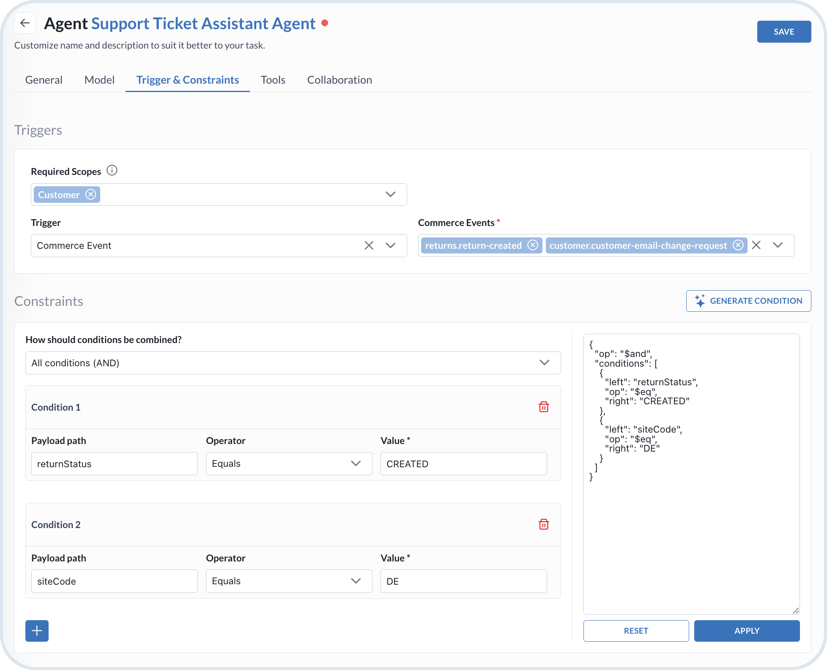Clear all selected Commerce Events
This screenshot has height=670, width=827.
click(756, 245)
